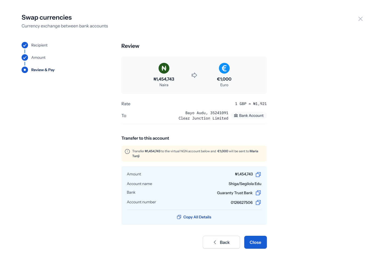Viewport: 388px width, 275px height.
Task: Click the Review heading
Action: tap(130, 46)
